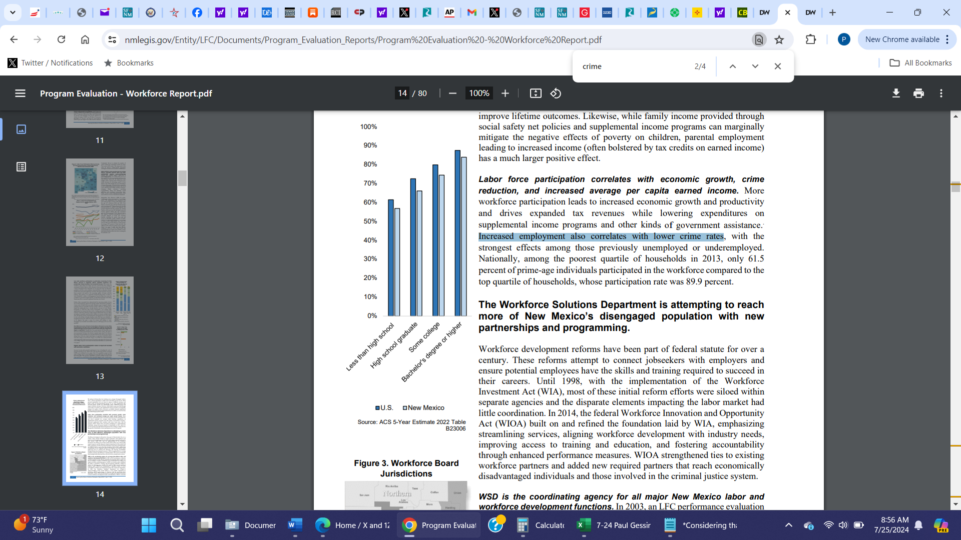
Task: Zoom out with the minus button
Action: point(452,93)
